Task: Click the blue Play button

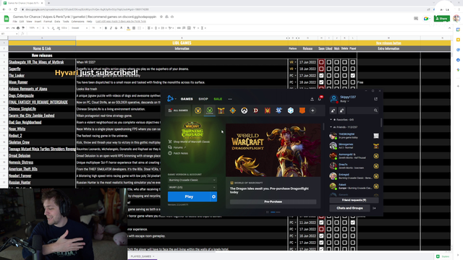Action: [x=189, y=196]
